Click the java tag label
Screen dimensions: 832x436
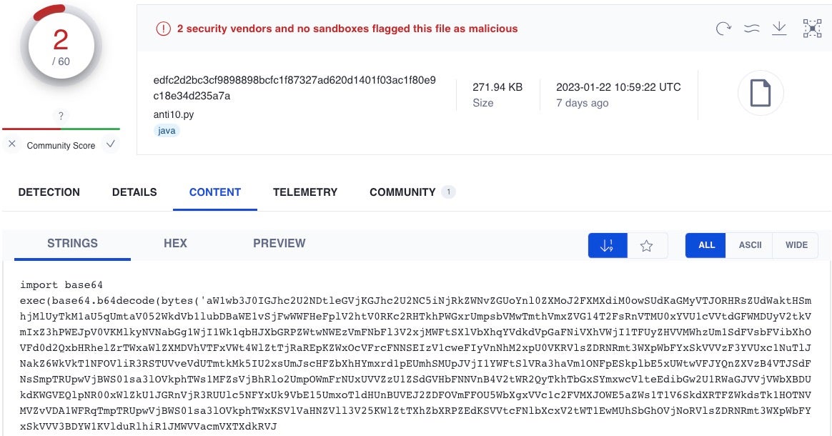(166, 131)
